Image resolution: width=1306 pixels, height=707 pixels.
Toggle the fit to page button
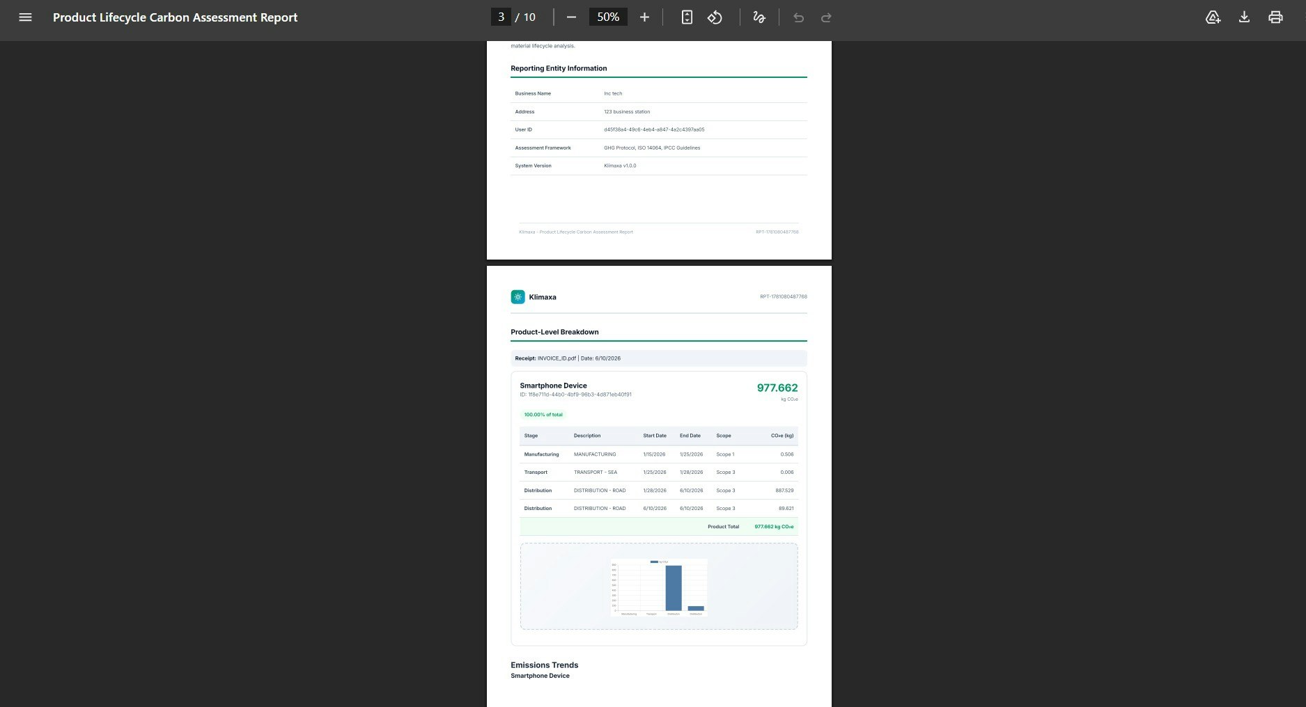[x=687, y=17]
